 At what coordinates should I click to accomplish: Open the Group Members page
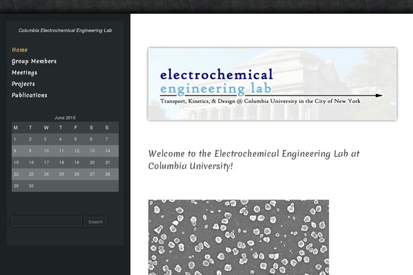pyautogui.click(x=34, y=61)
